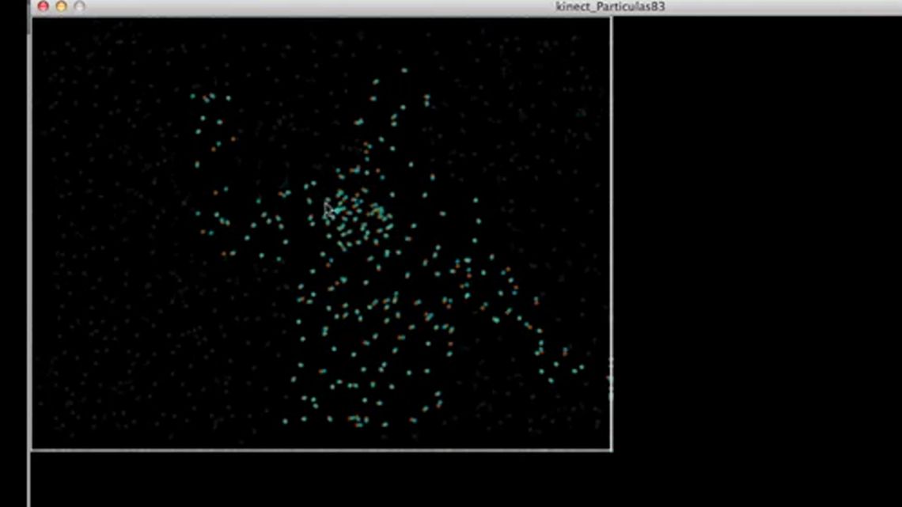Click the grayed-out zoom window button

click(x=79, y=6)
